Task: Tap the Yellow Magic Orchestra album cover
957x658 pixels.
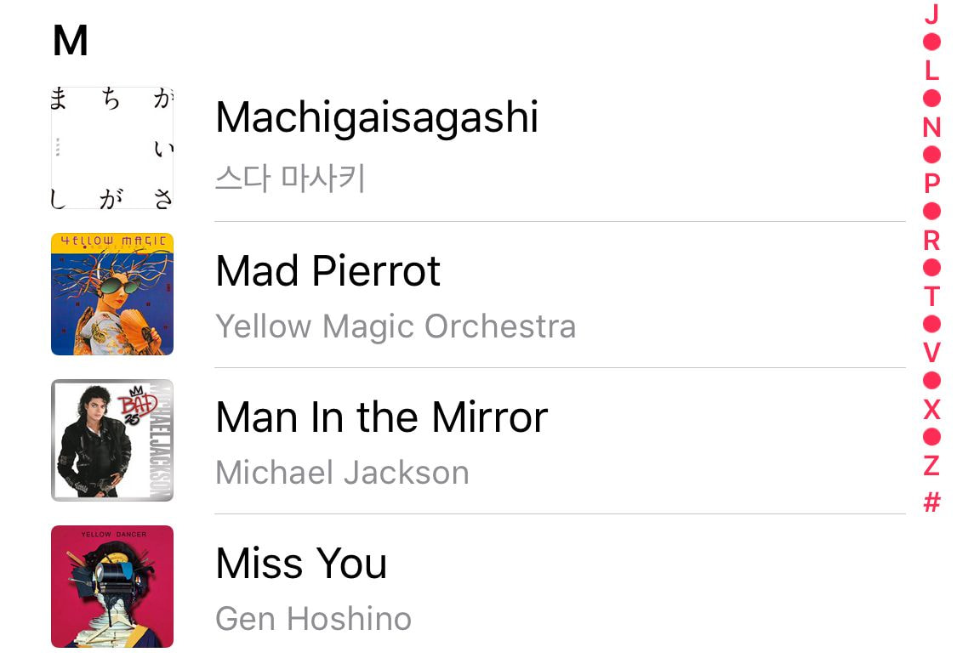Action: (112, 294)
